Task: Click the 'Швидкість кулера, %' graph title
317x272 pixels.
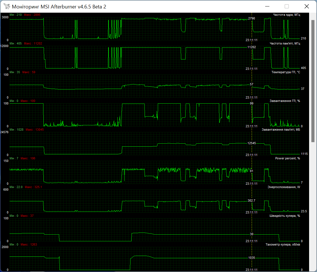Action: click(285, 216)
